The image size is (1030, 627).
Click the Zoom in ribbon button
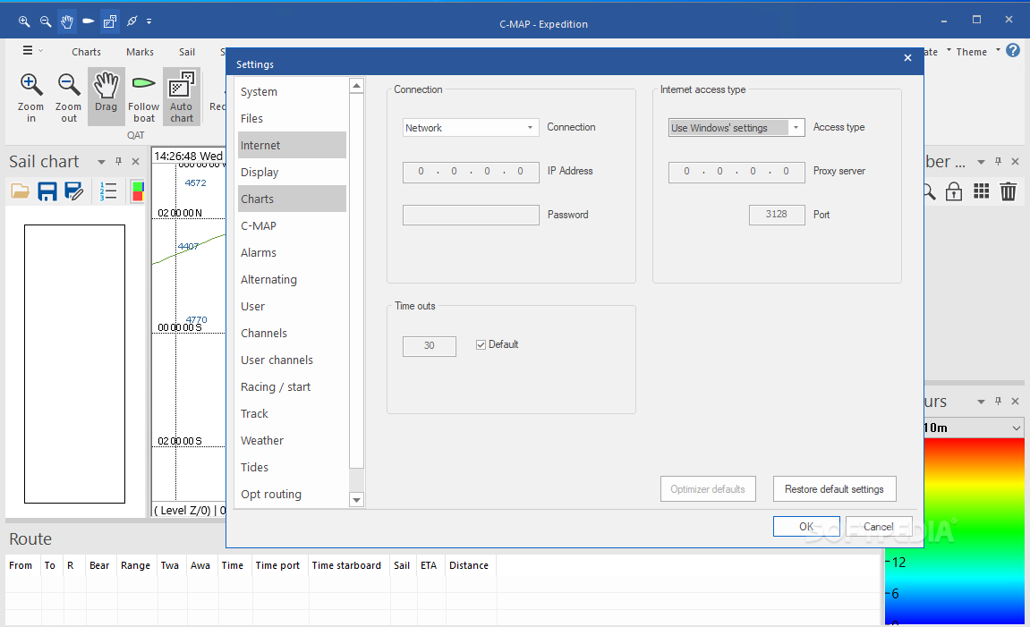[31, 97]
